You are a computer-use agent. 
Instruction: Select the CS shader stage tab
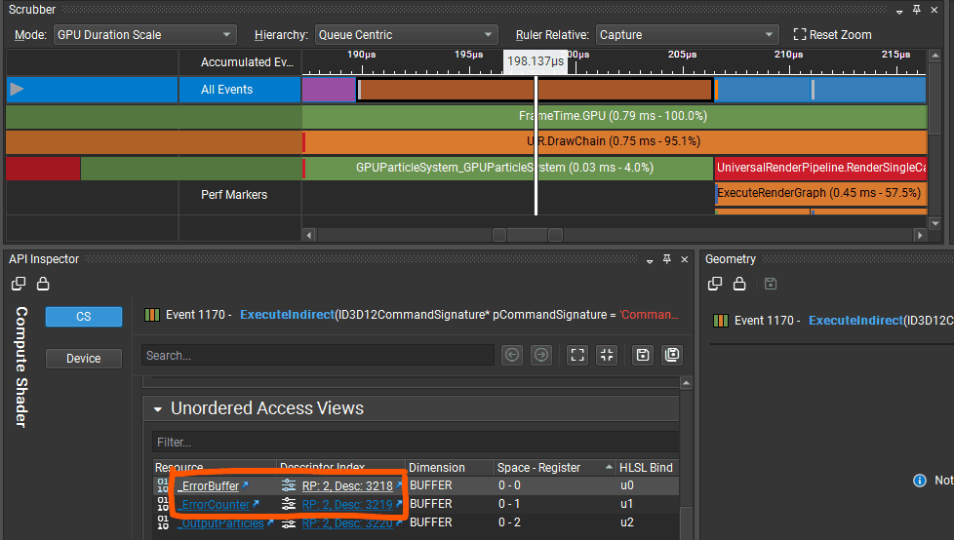[x=83, y=316]
